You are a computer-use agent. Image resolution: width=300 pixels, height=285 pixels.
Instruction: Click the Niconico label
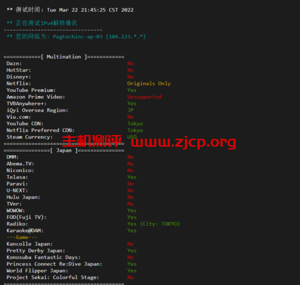click(20, 171)
